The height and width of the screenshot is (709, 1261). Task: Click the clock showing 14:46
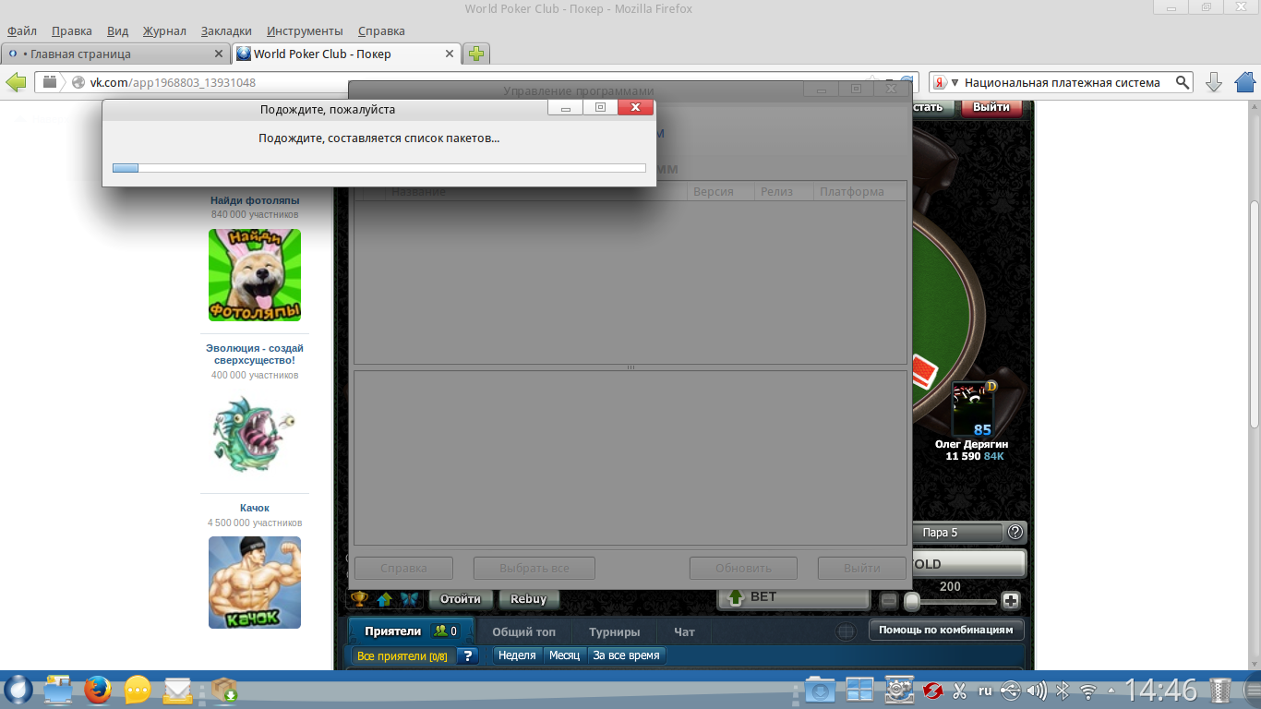[x=1160, y=690]
